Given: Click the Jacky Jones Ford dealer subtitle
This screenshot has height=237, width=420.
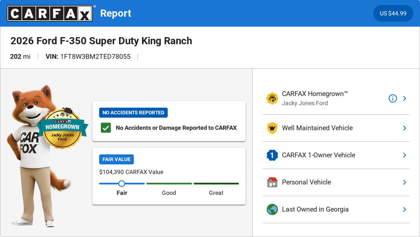Looking at the screenshot, I should [x=305, y=103].
